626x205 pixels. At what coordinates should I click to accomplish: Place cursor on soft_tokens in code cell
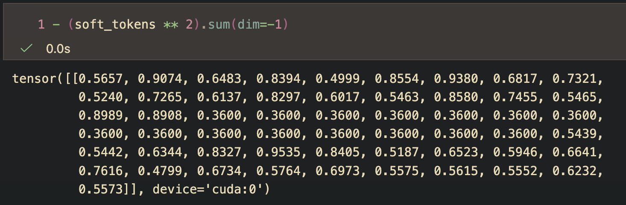(x=115, y=24)
